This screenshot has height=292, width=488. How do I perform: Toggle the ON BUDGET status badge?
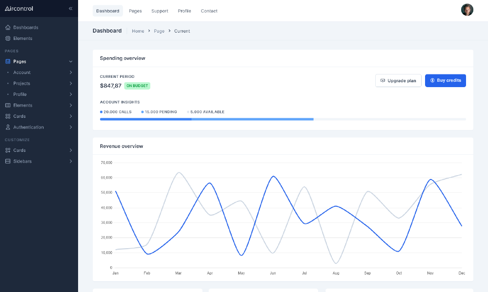pos(137,86)
